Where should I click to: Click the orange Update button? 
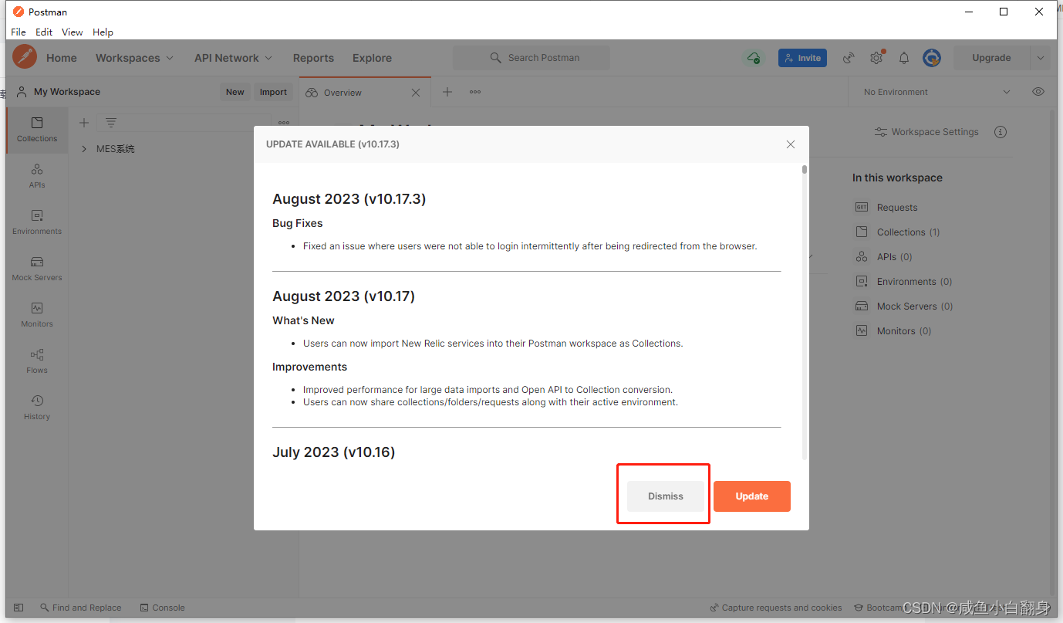click(x=752, y=496)
